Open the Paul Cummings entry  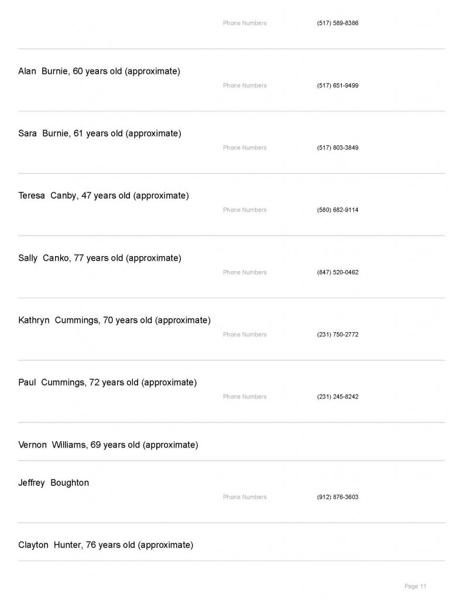(x=107, y=383)
